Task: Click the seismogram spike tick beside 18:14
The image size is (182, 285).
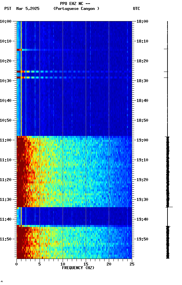Action: [166, 49]
